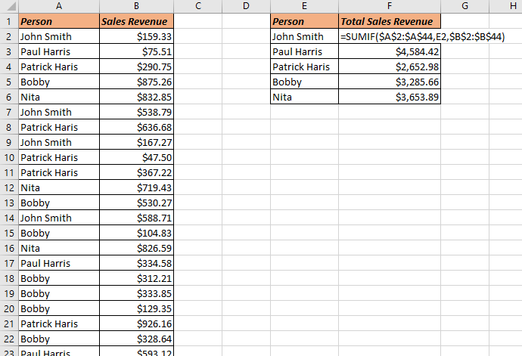Select row 1 header
The width and height of the screenshot is (522, 356).
coord(8,21)
